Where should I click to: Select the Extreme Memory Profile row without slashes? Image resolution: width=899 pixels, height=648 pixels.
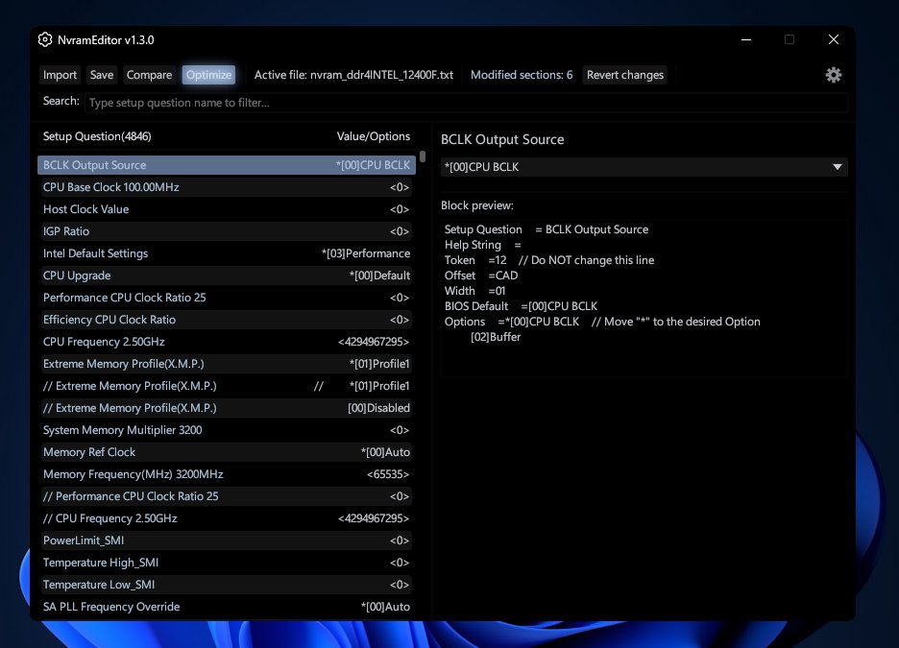(x=227, y=364)
